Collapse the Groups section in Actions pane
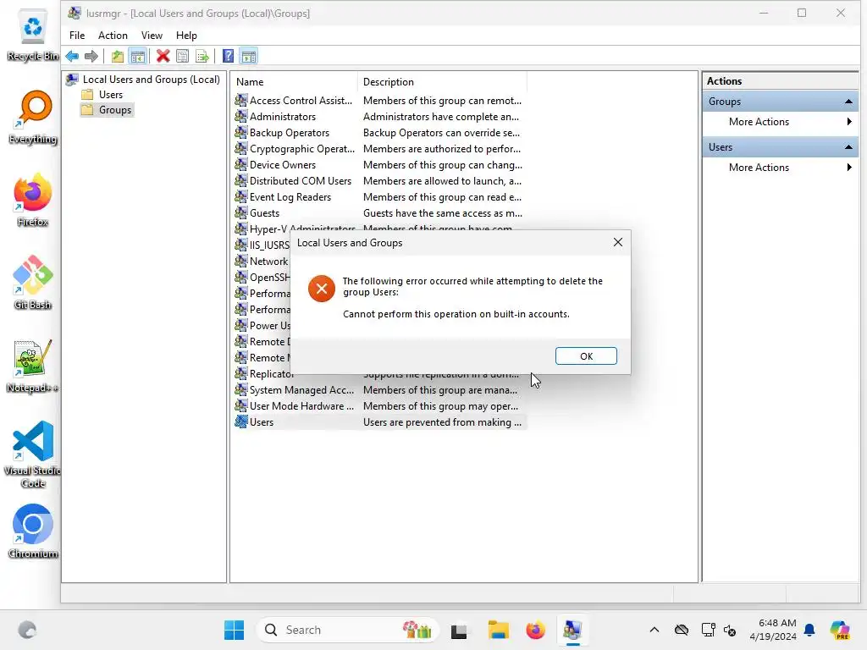The width and height of the screenshot is (867, 650). click(848, 102)
